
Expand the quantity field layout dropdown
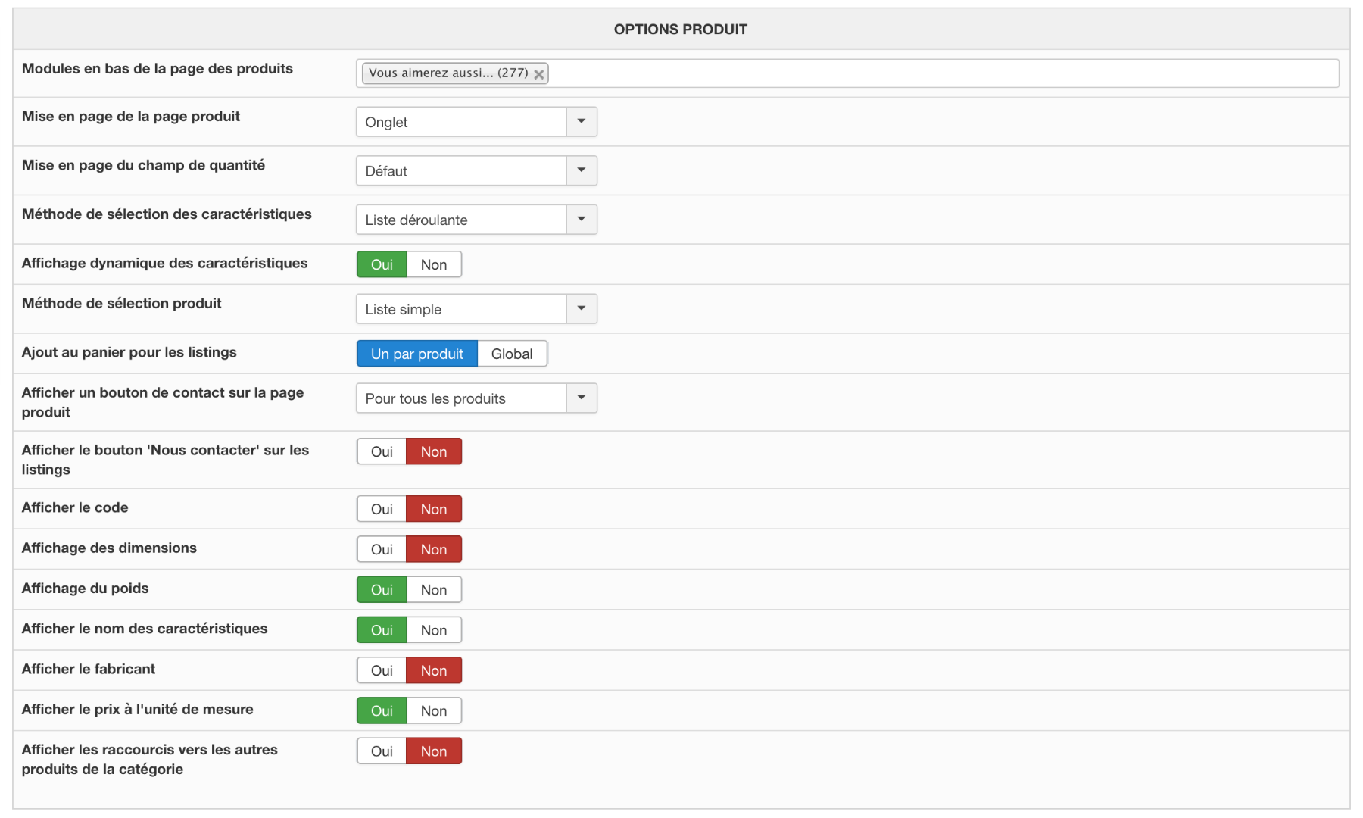pyautogui.click(x=581, y=171)
